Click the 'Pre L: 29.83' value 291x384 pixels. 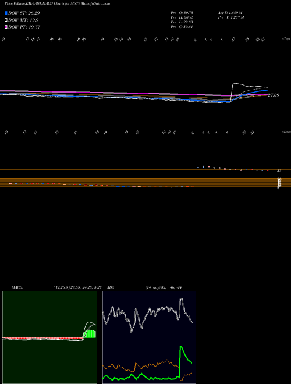[x=182, y=22]
